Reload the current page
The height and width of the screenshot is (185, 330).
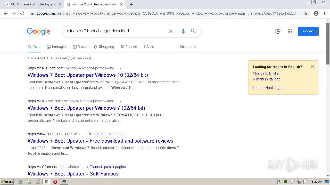click(22, 13)
